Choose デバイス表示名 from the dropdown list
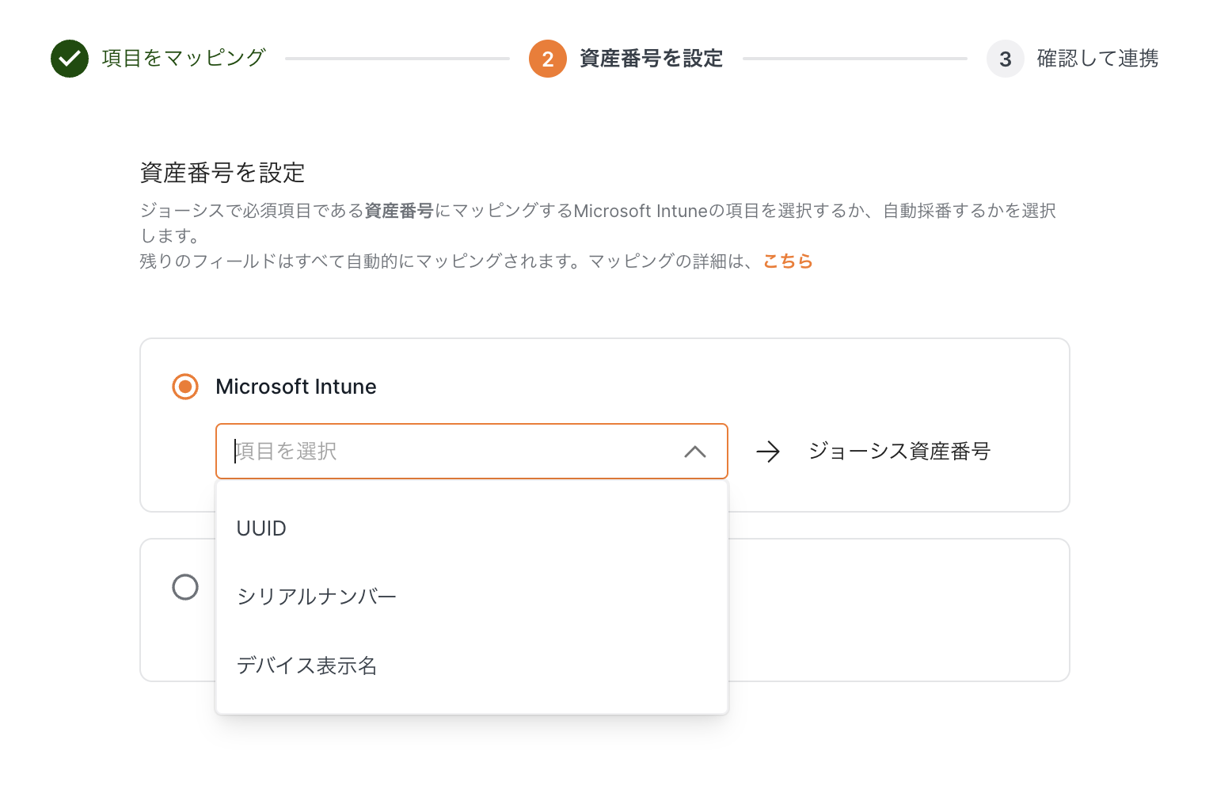The width and height of the screenshot is (1232, 797). (x=306, y=665)
